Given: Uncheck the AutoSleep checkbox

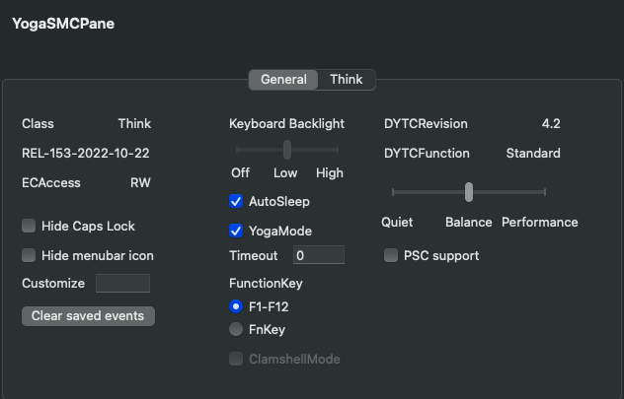Looking at the screenshot, I should point(236,201).
